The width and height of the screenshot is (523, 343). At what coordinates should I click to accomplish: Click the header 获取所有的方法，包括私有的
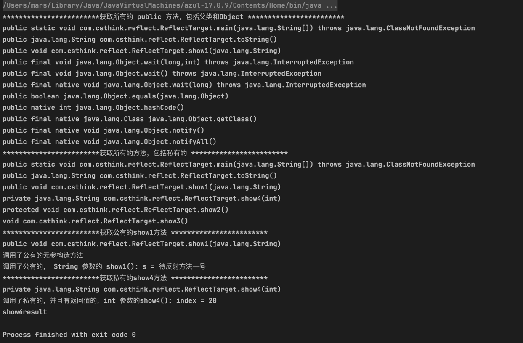(x=145, y=153)
